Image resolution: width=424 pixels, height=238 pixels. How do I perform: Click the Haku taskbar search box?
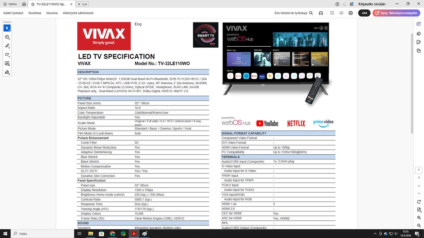pos(42,234)
